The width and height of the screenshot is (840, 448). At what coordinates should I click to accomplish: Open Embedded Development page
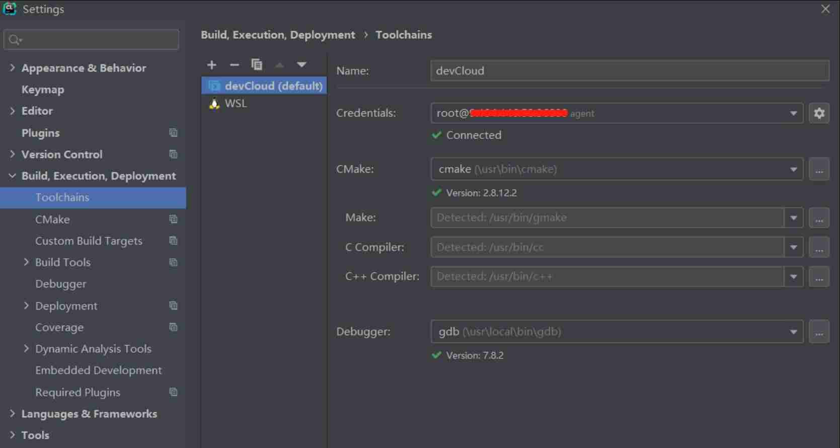pyautogui.click(x=98, y=370)
